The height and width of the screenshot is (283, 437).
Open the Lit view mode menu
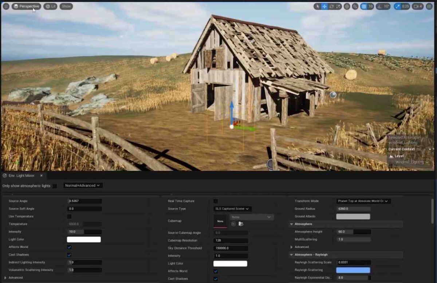[50, 6]
